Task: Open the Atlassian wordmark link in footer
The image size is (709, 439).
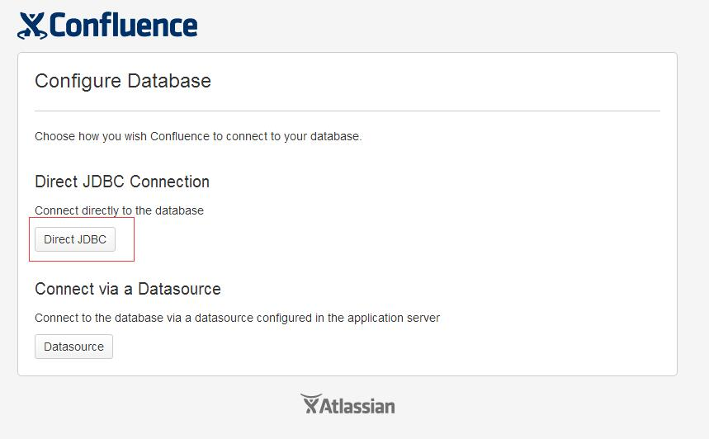Action: tap(357, 405)
